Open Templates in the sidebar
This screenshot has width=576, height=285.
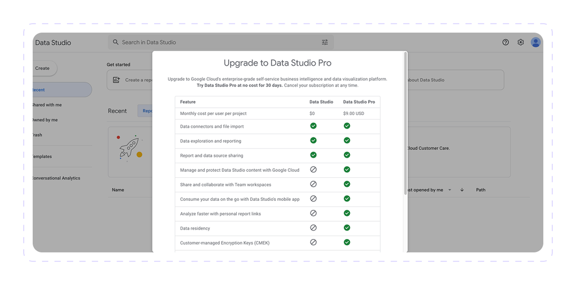[x=42, y=157]
